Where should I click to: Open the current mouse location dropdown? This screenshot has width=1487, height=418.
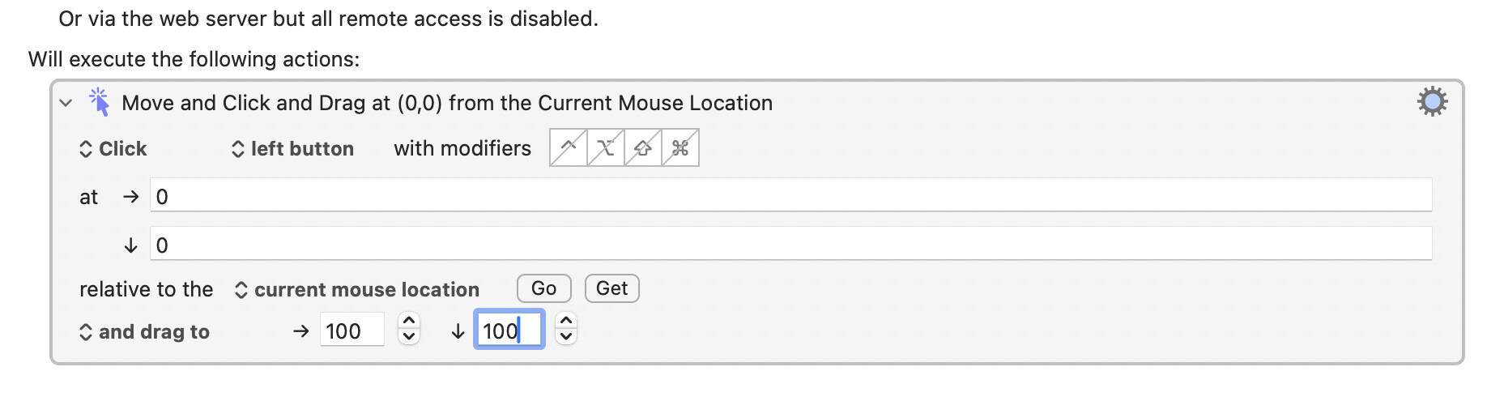point(357,290)
